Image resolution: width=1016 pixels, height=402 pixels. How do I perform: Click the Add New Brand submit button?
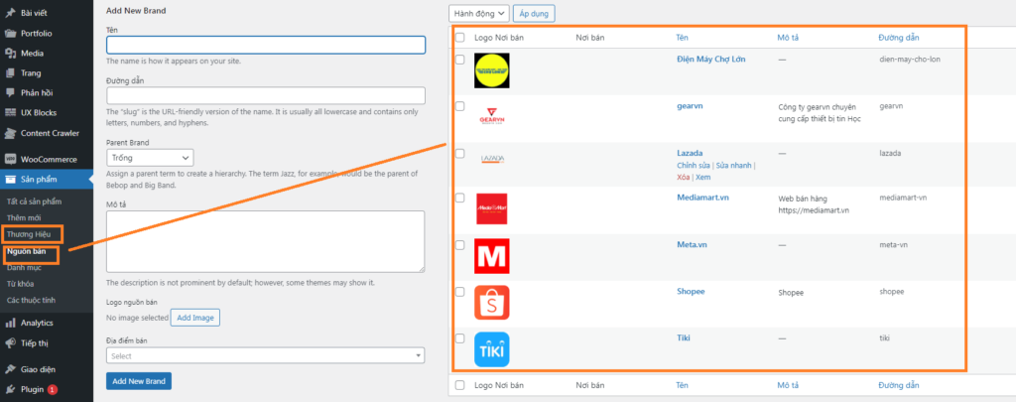(139, 381)
